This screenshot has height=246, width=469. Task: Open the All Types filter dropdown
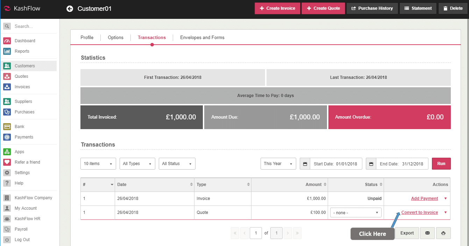click(x=137, y=164)
